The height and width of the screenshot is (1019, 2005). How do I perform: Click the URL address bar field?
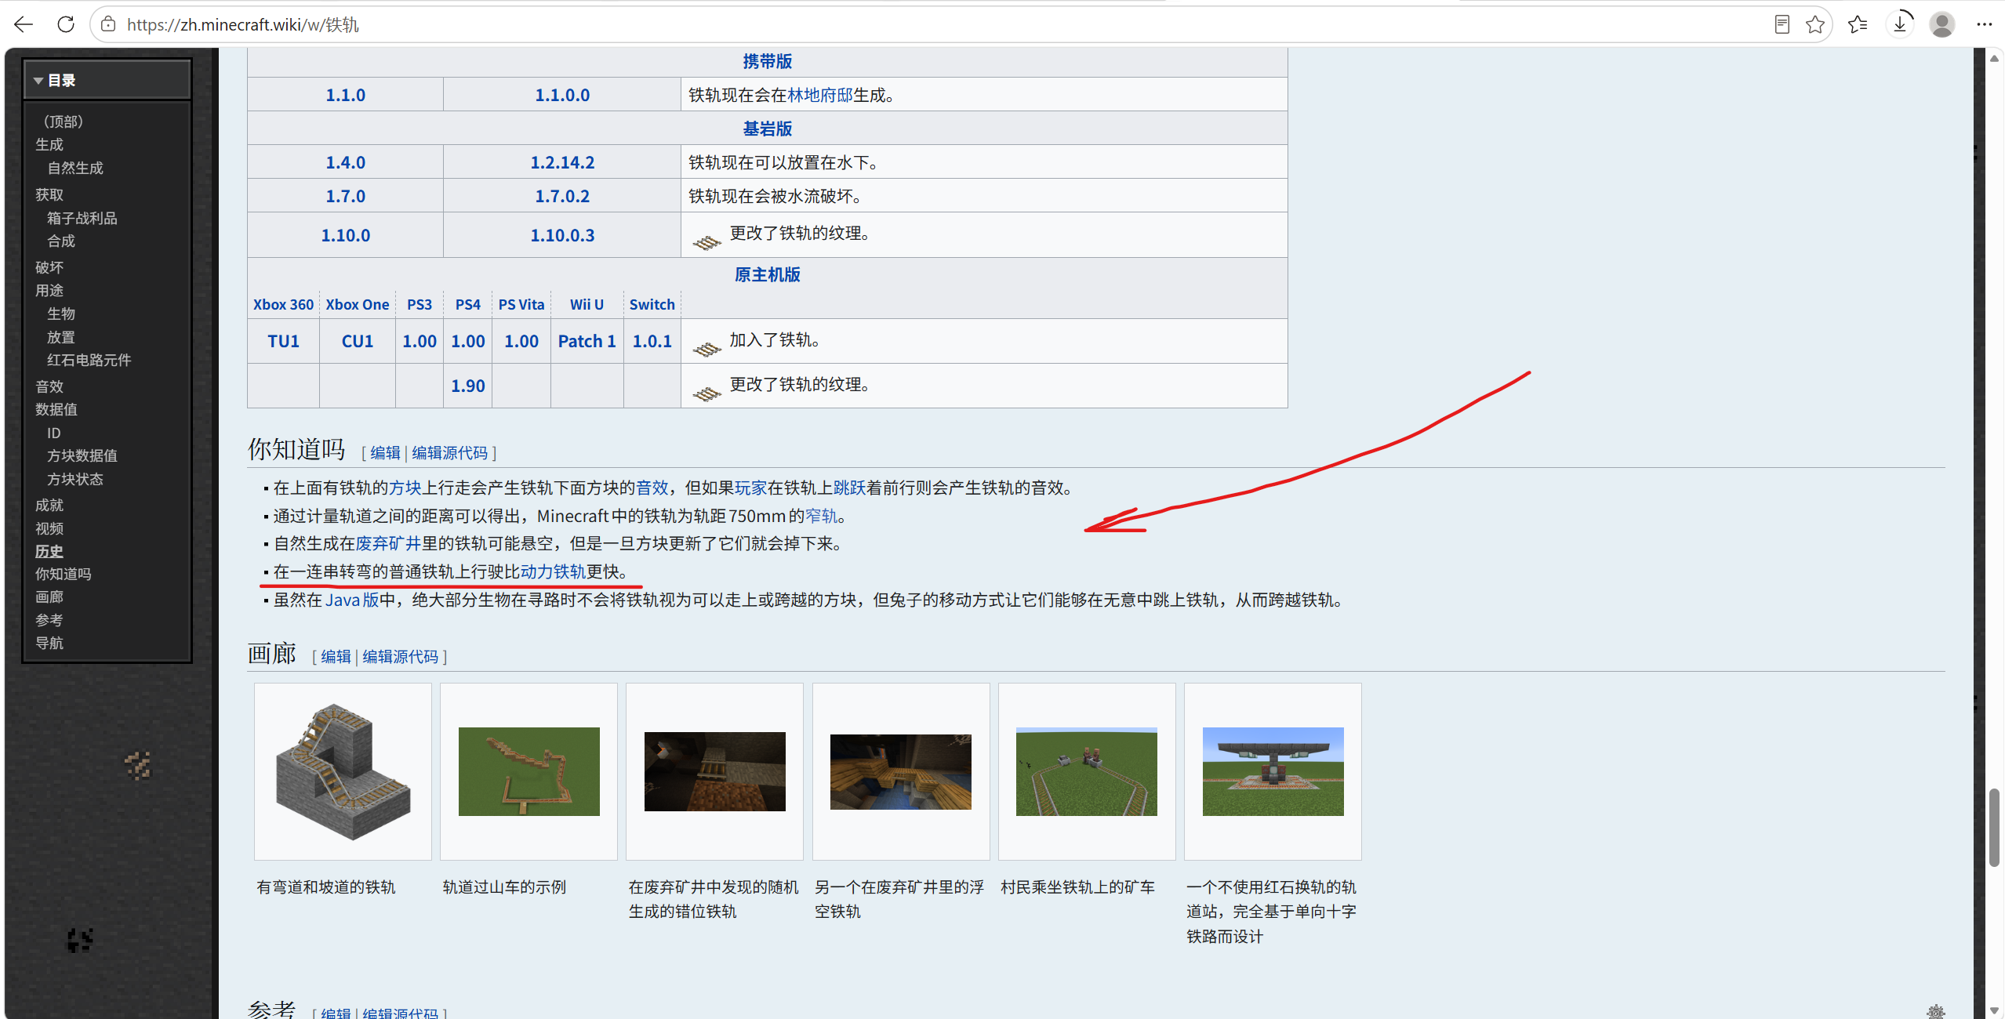click(941, 24)
